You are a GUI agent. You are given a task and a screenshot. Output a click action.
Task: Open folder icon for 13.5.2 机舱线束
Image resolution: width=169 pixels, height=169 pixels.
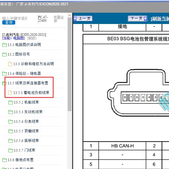click(x=11, y=102)
